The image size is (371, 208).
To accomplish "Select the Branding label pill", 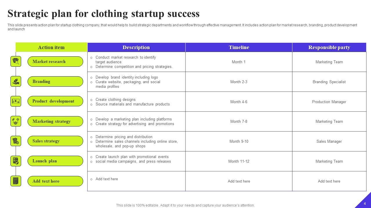I will (x=55, y=81).
